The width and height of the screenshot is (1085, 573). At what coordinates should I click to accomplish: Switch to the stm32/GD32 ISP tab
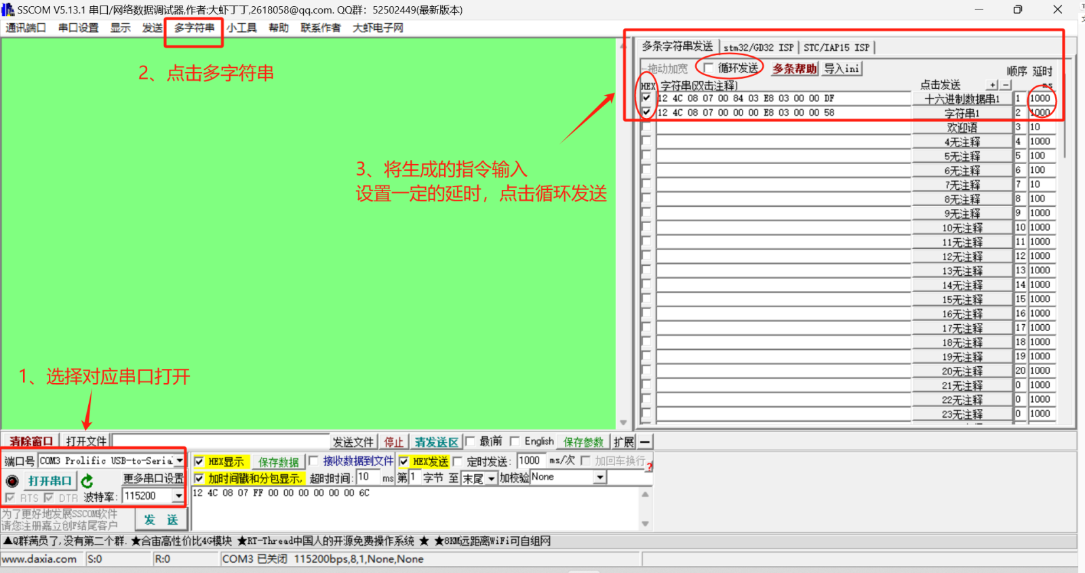(758, 47)
